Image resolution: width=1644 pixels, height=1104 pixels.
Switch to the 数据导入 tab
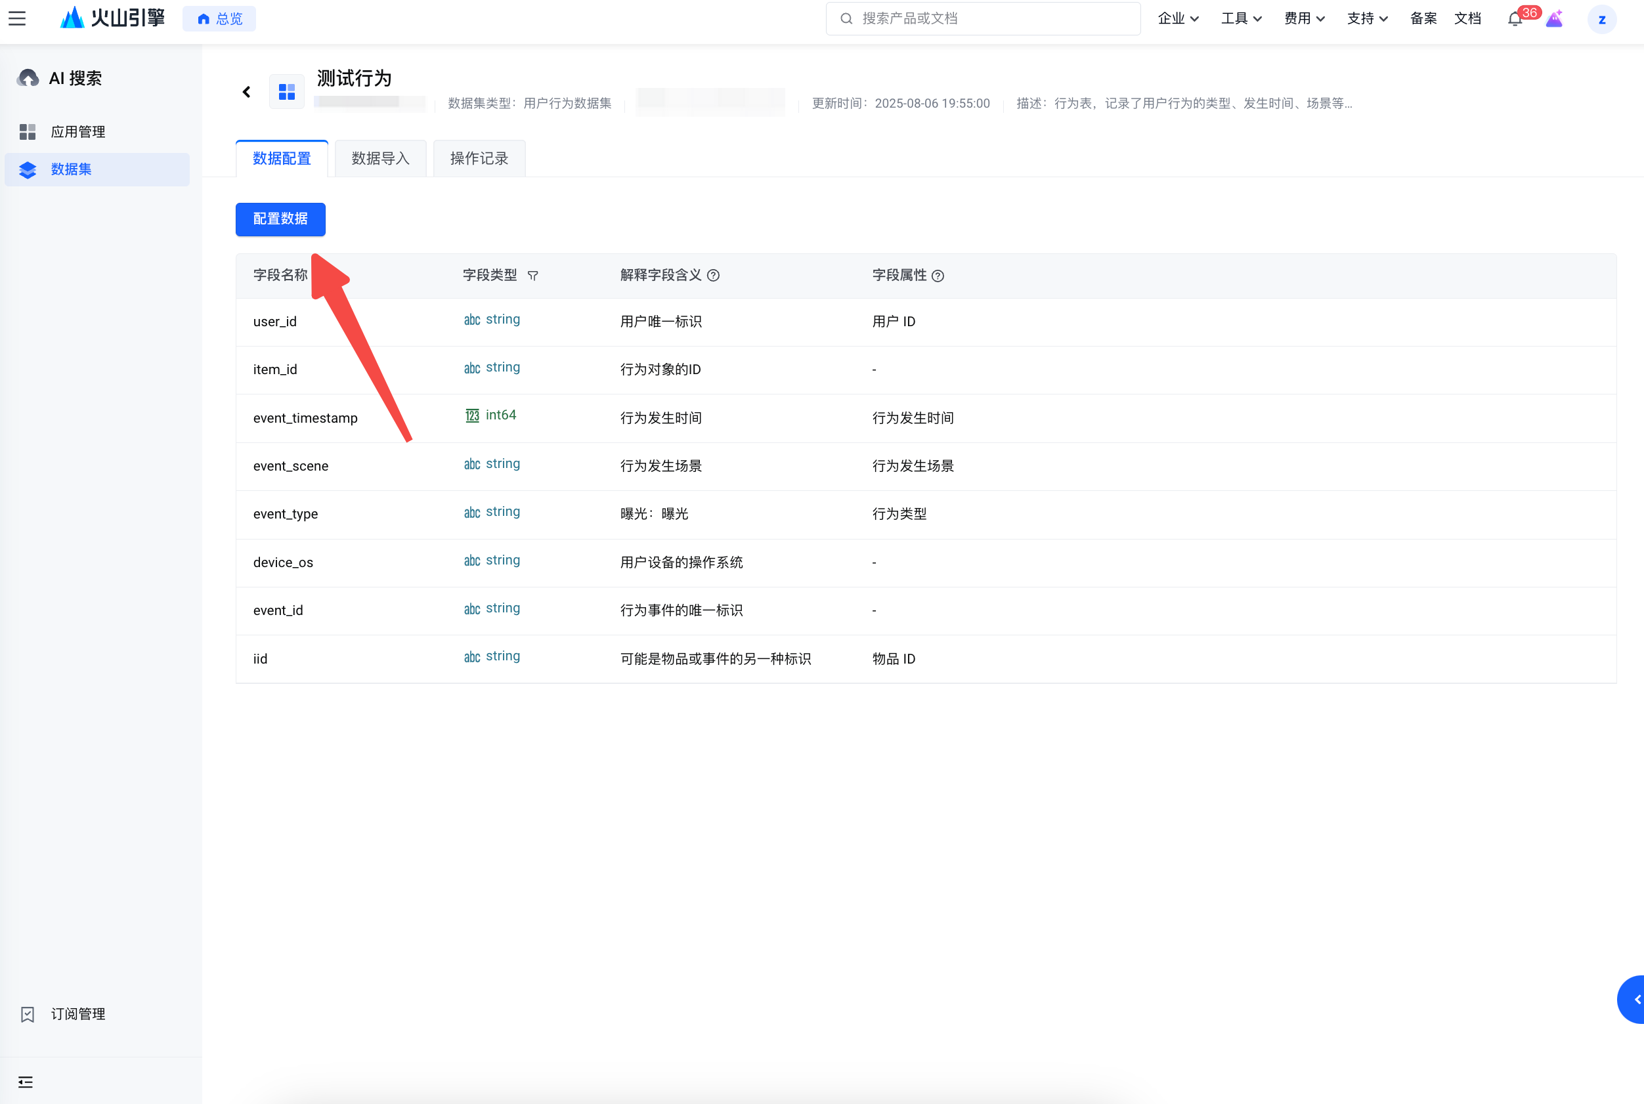tap(380, 158)
